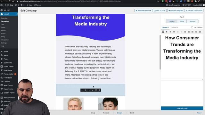Click the move icon on block toolbar
Screen dimensions: 205x115
82,90
